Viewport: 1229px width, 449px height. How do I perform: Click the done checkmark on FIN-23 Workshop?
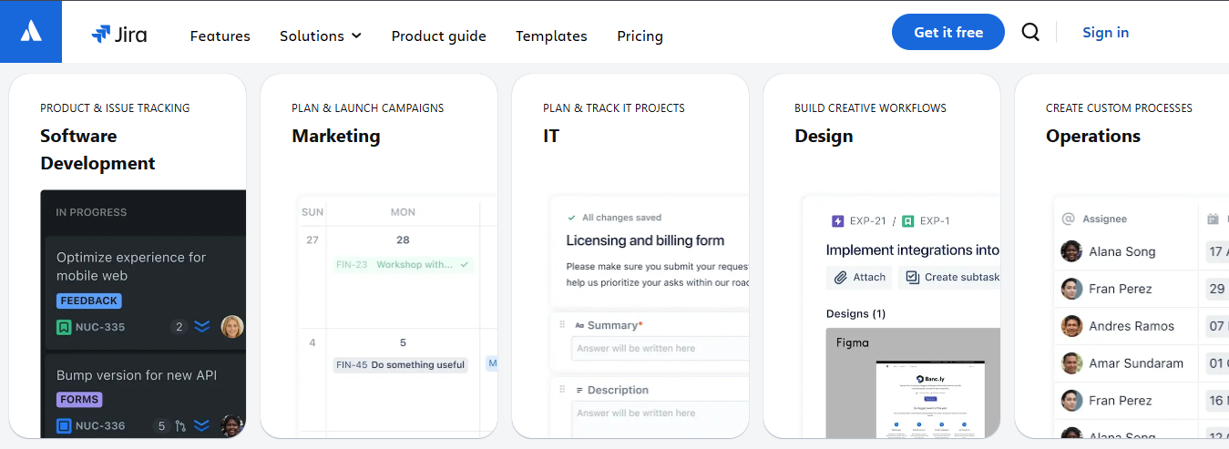[465, 264]
